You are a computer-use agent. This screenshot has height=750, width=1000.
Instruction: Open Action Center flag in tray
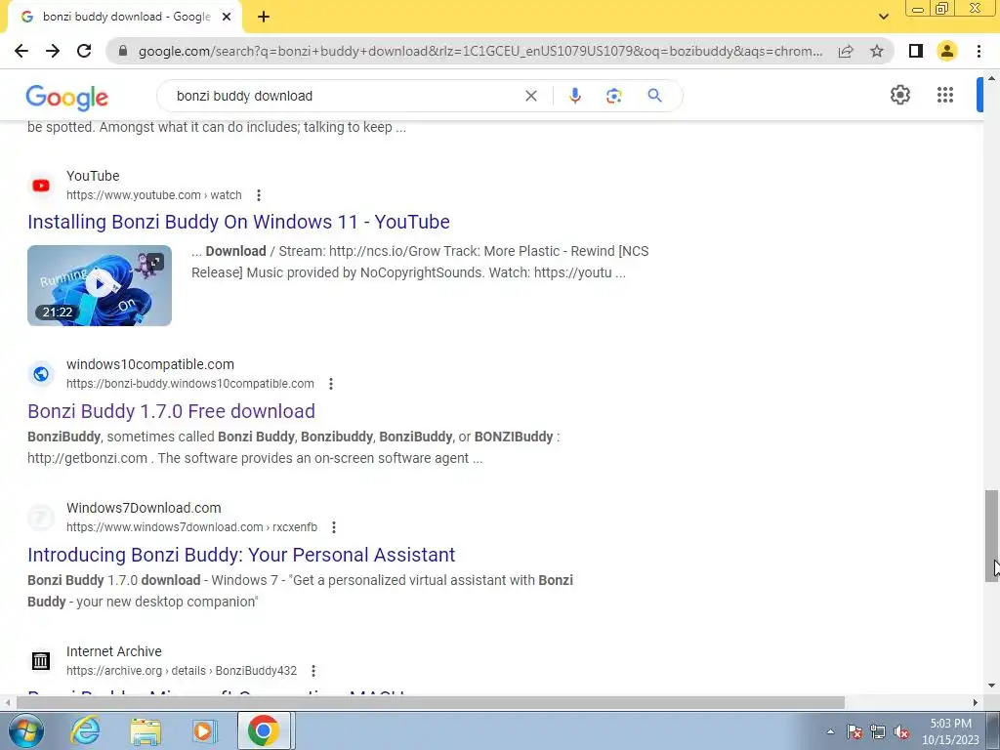click(x=854, y=731)
